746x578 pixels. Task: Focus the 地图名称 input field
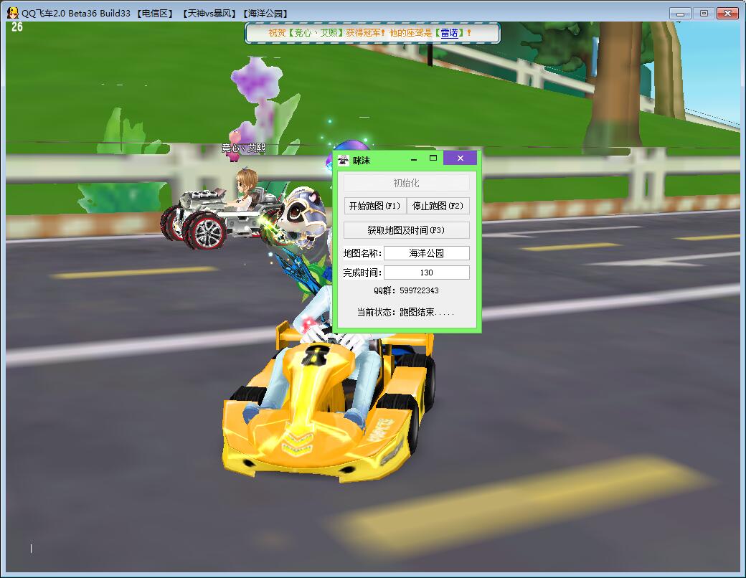[x=426, y=253]
